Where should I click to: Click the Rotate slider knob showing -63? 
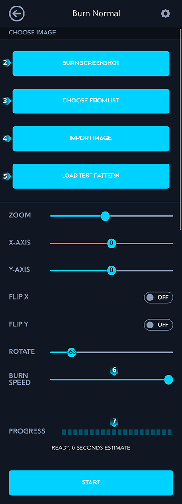pos(72,352)
